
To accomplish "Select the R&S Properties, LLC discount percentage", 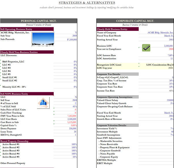I will pyautogui.click(x=75, y=61).
